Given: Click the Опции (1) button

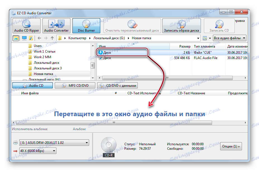Looking at the screenshot, I should (231, 146).
